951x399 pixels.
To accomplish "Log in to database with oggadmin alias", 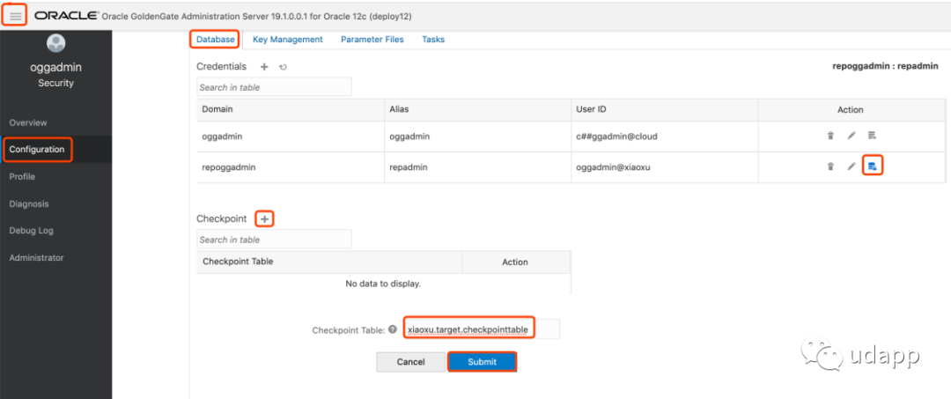I will pos(872,136).
